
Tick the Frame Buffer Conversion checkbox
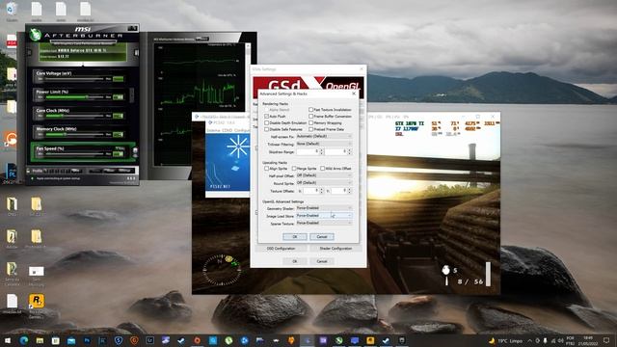pos(310,117)
